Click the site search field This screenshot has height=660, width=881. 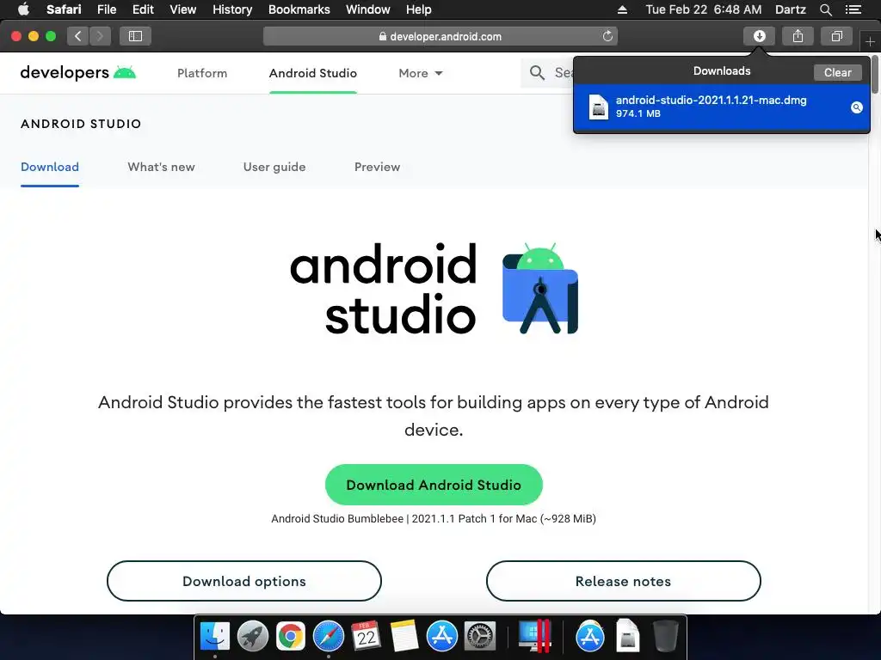pyautogui.click(x=548, y=73)
